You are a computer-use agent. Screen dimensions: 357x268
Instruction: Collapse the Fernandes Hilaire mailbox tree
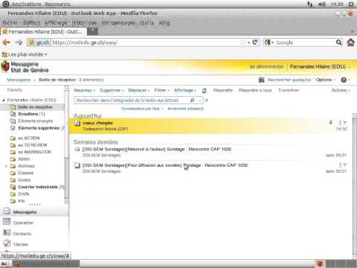click(4, 100)
